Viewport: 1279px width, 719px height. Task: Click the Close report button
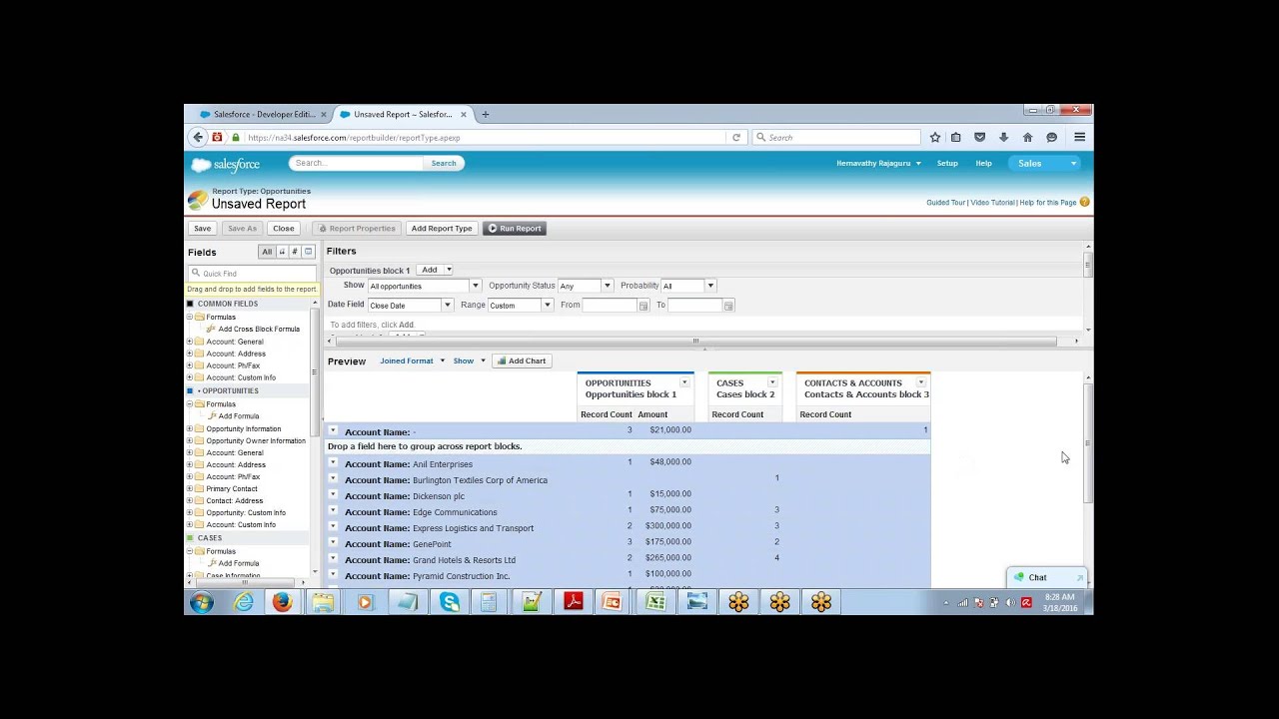(x=284, y=229)
